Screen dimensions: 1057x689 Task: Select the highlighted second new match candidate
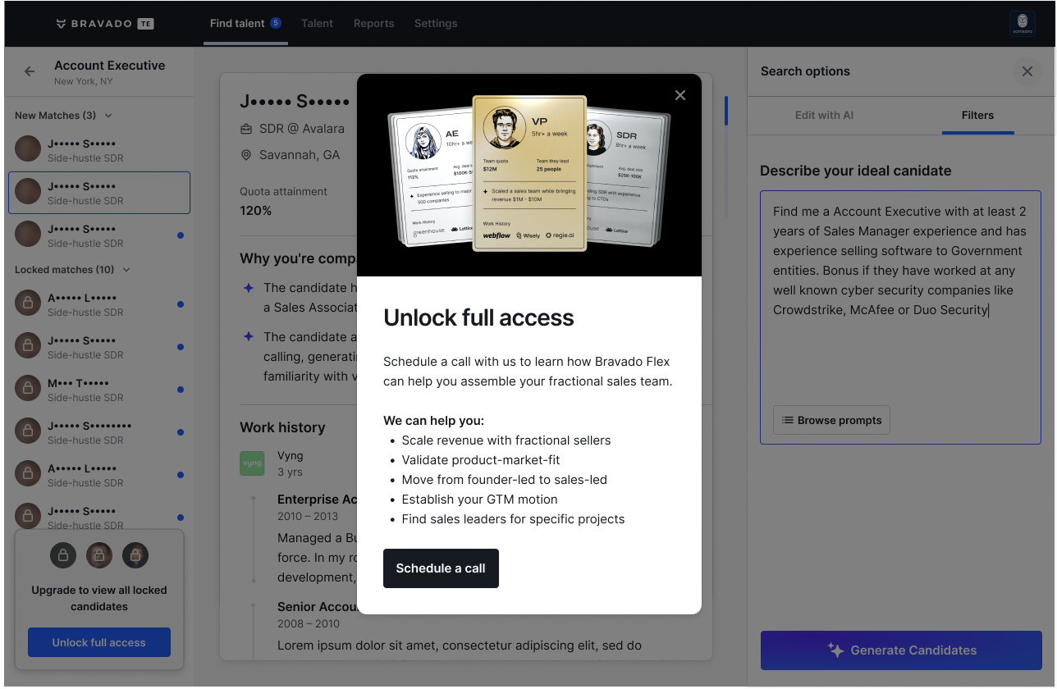pos(99,193)
